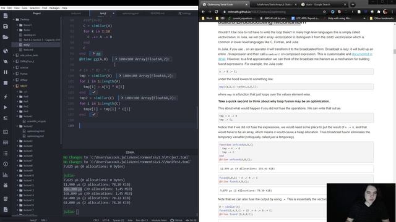
Task: Click the CRLF line ending selector
Action: click(x=96, y=220)
